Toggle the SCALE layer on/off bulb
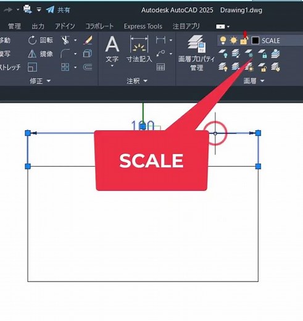Viewport: 303px width, 321px height. point(223,40)
